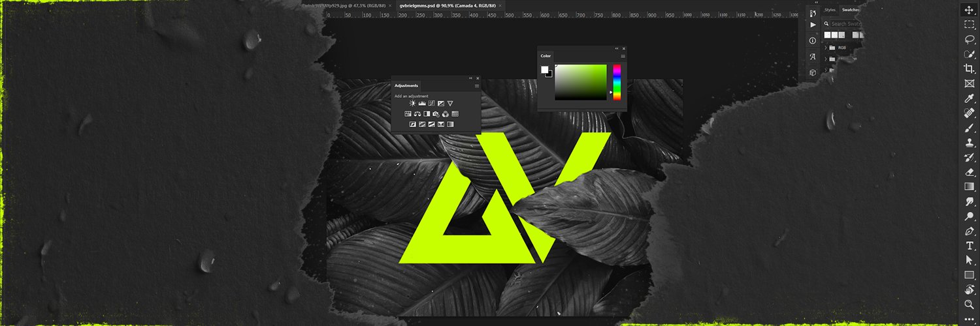The width and height of the screenshot is (980, 326).
Task: Switch to the Styles tab
Action: pyautogui.click(x=830, y=10)
